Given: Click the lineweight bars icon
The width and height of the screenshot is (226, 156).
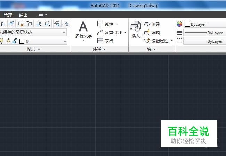Looking at the screenshot, I should (179, 33).
